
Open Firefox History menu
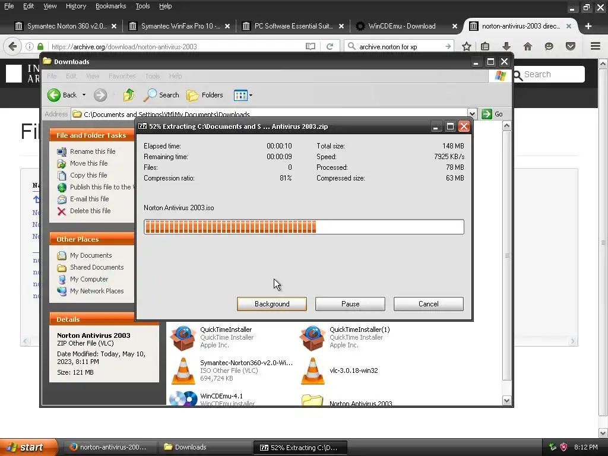click(76, 6)
